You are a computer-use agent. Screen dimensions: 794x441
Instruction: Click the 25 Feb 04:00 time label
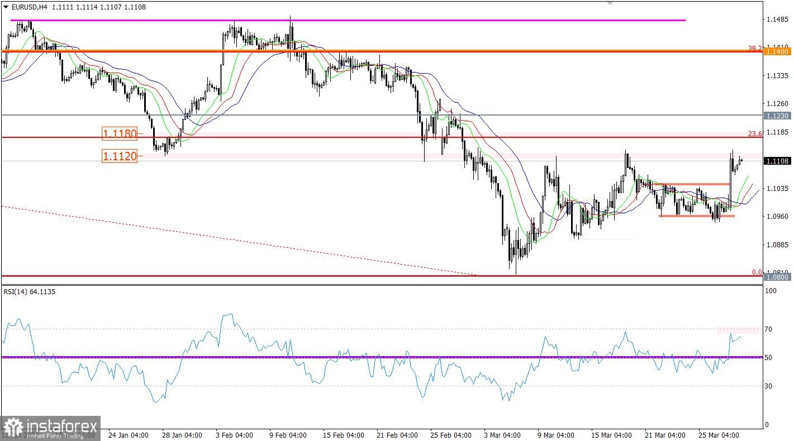click(450, 435)
